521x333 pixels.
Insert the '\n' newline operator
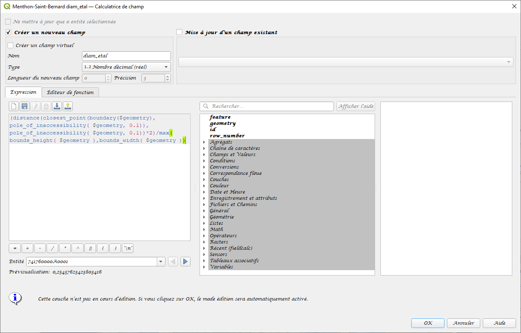128,248
